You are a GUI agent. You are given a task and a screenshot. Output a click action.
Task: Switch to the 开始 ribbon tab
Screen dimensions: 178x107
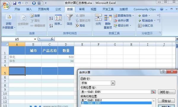point(17,9)
